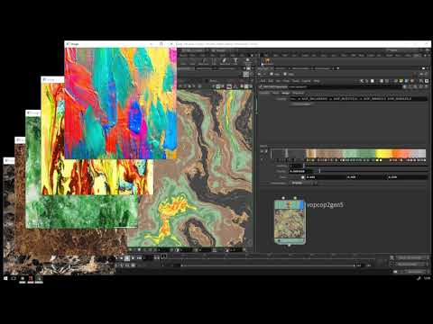Click the output connector below vopcop2gen5 node
This screenshot has height=324, width=433.
(x=290, y=246)
